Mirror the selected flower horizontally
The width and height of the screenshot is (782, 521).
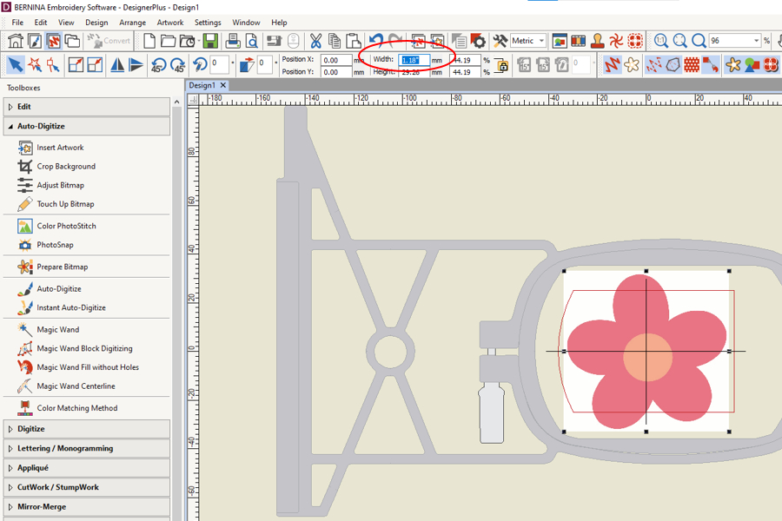(116, 63)
